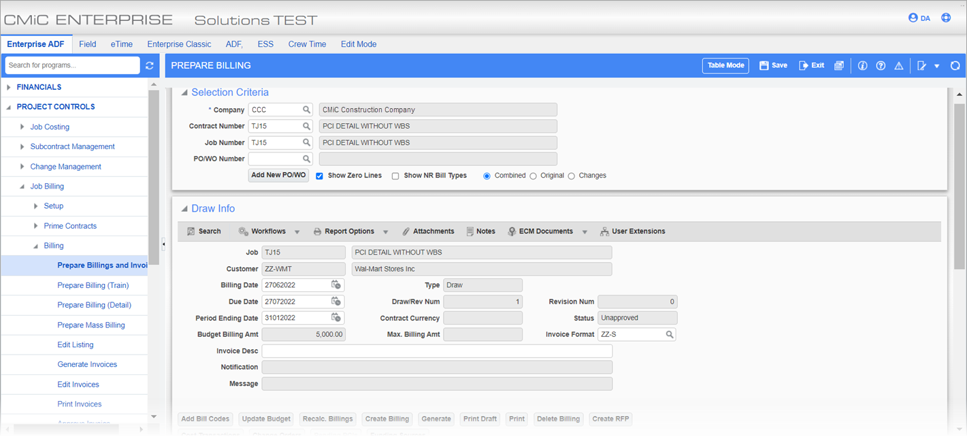Switch to eTime tab

click(x=122, y=44)
